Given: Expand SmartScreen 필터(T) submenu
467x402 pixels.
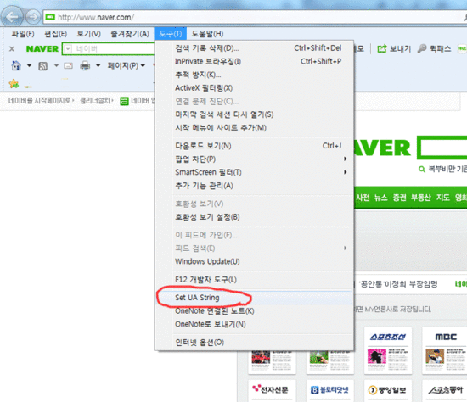Looking at the screenshot, I should (254, 172).
